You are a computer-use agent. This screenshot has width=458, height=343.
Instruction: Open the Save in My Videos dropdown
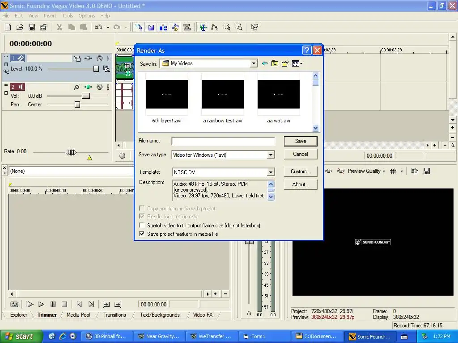click(254, 63)
